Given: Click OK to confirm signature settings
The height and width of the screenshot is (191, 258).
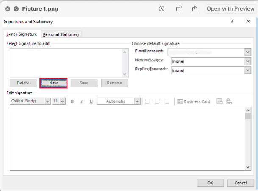Looking at the screenshot, I should 210,183.
